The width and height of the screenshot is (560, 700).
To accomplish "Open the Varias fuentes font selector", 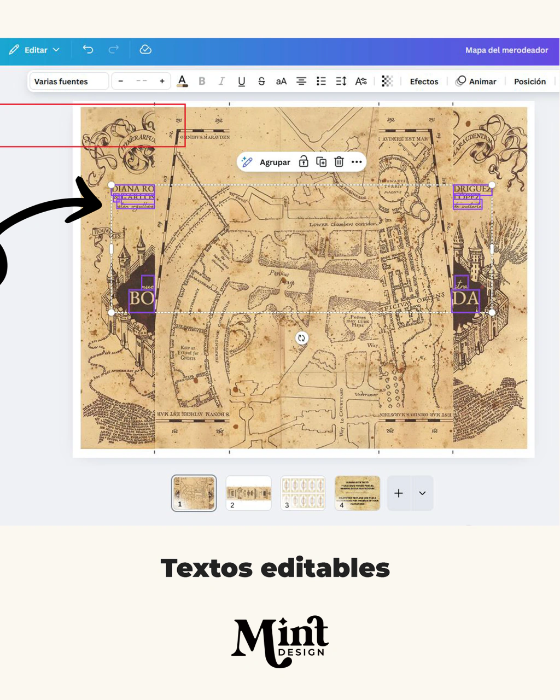I will pyautogui.click(x=69, y=81).
